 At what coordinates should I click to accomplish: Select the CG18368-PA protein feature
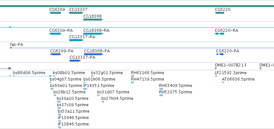coord(93,54)
